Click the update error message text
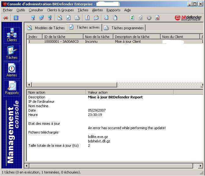 pos(127,128)
